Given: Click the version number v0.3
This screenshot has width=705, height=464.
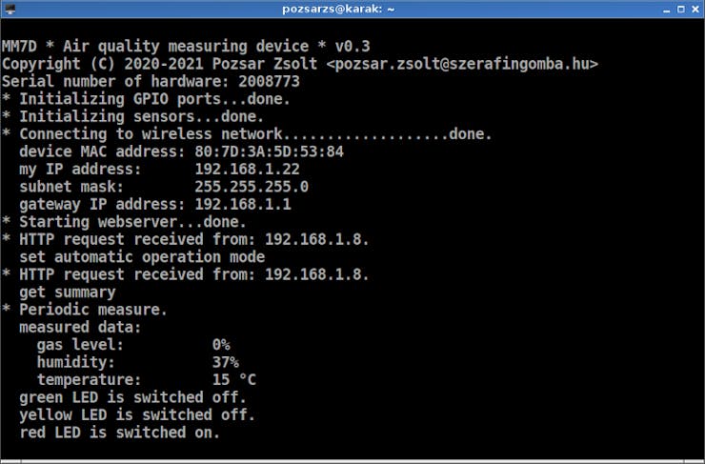Looking at the screenshot, I should coord(352,46).
